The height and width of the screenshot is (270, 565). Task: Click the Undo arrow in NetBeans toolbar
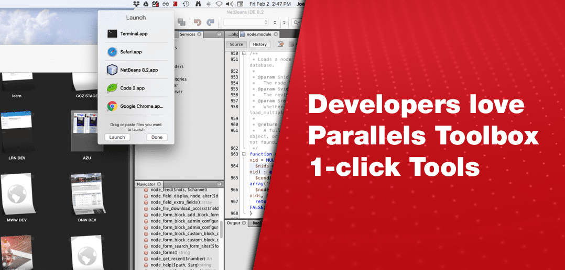198,22
